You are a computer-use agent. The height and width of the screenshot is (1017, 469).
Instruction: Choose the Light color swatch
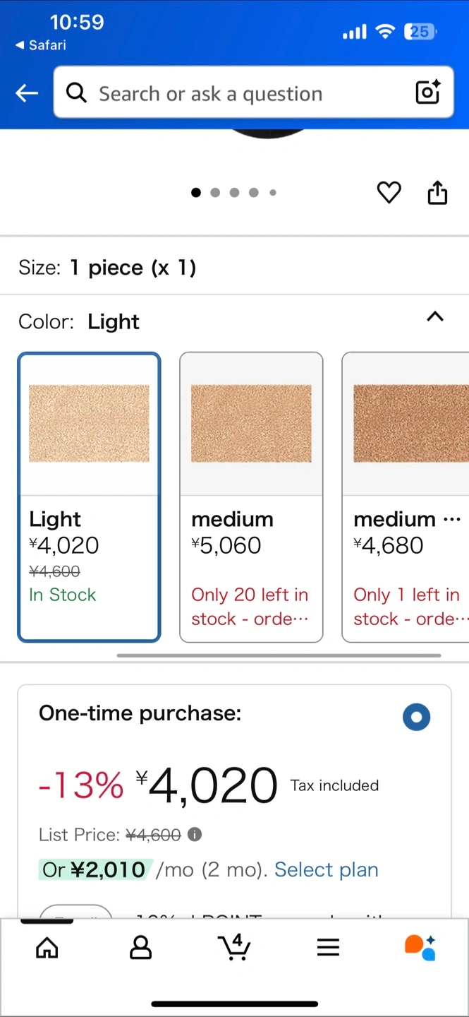(89, 497)
